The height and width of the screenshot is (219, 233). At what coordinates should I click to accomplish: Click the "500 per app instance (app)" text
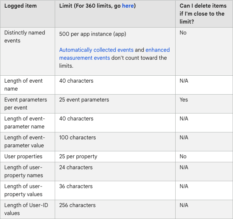[x=93, y=34]
